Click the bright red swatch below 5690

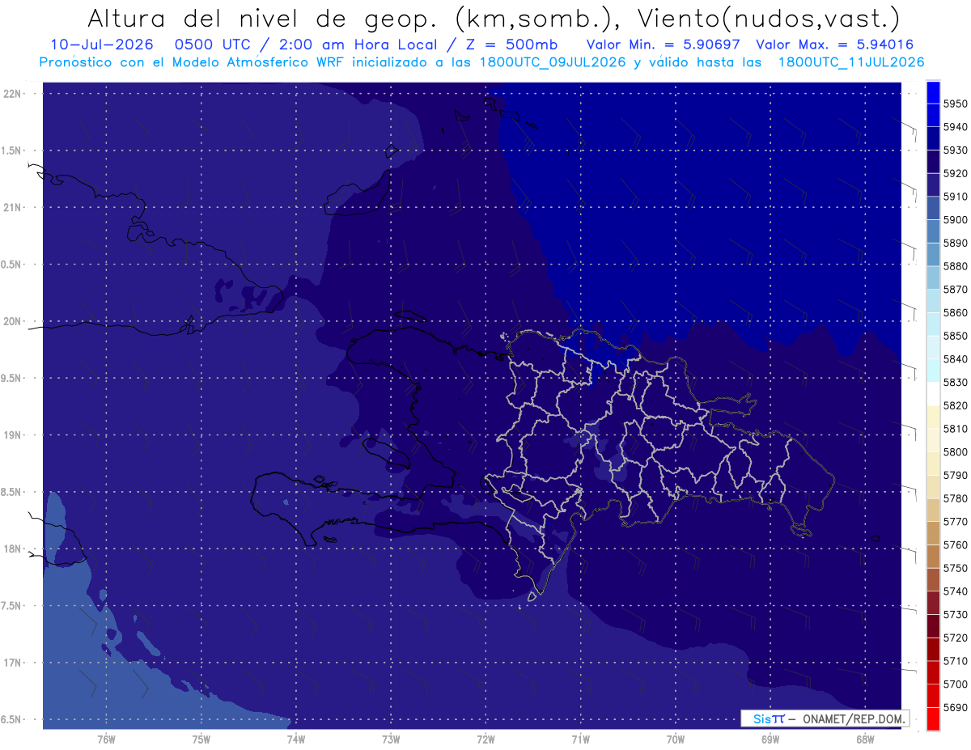coord(933,718)
